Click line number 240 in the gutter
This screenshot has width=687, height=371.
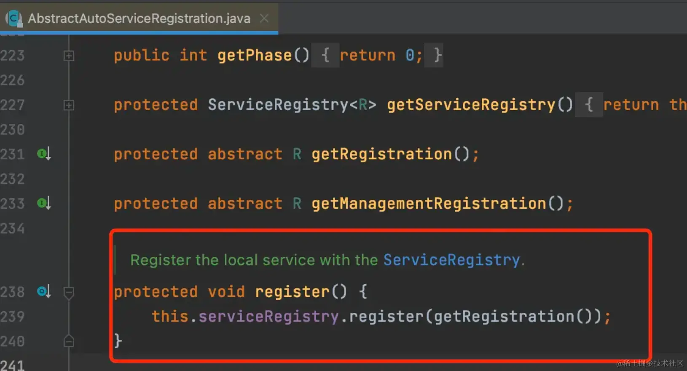[12, 341]
